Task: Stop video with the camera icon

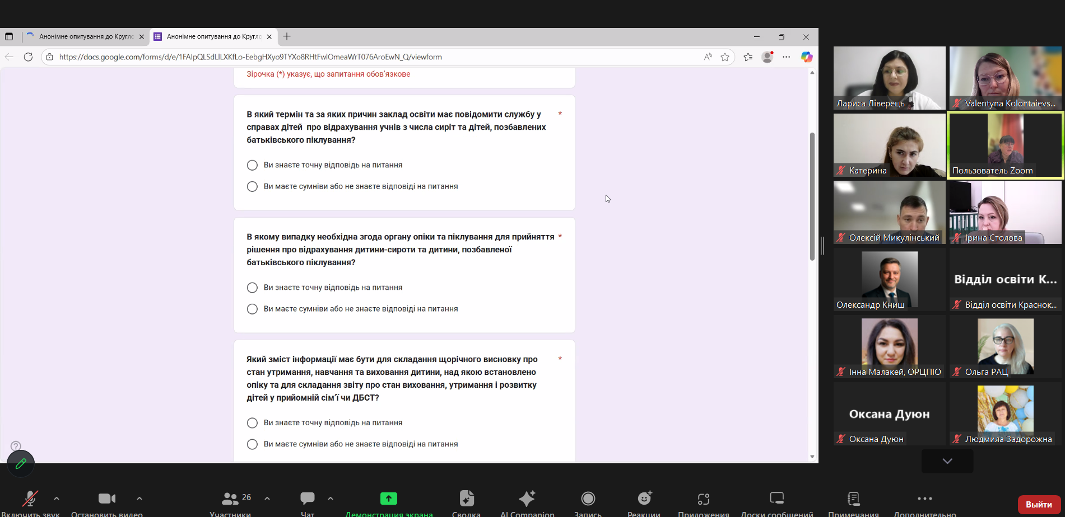Action: coord(106,499)
